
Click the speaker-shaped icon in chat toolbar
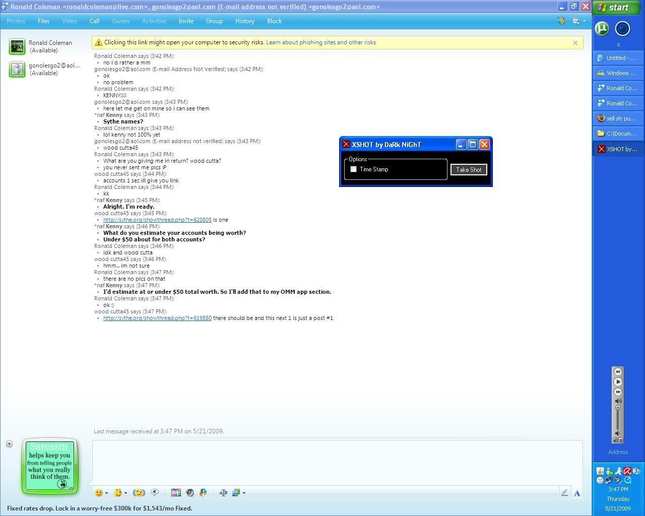point(190,493)
